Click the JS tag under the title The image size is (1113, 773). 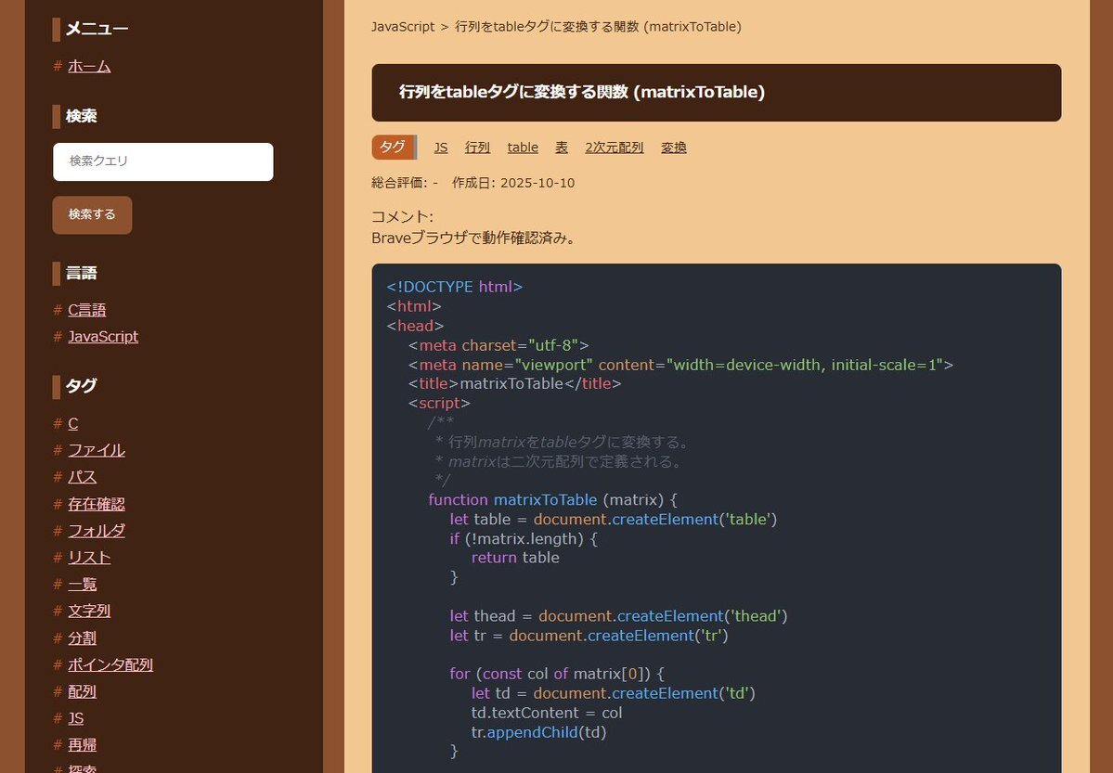coord(441,148)
